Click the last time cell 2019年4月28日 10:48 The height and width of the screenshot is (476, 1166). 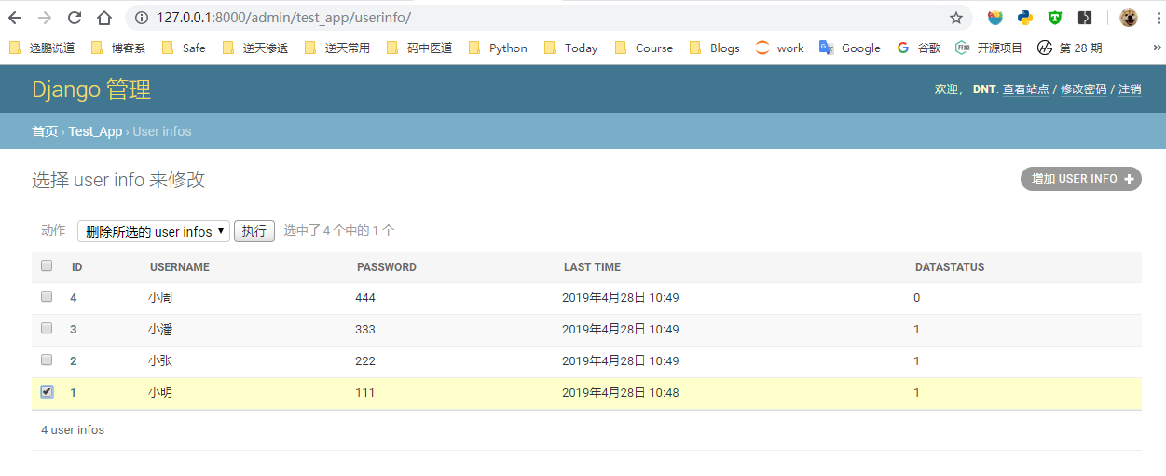tap(621, 393)
